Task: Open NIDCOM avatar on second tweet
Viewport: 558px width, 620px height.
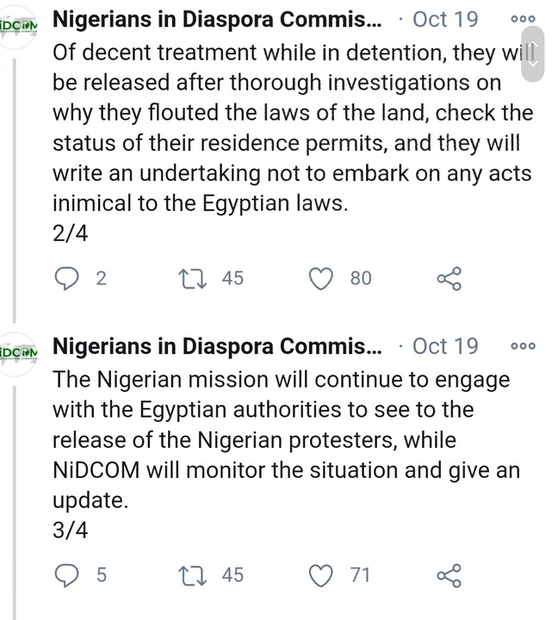Action: pyautogui.click(x=17, y=353)
